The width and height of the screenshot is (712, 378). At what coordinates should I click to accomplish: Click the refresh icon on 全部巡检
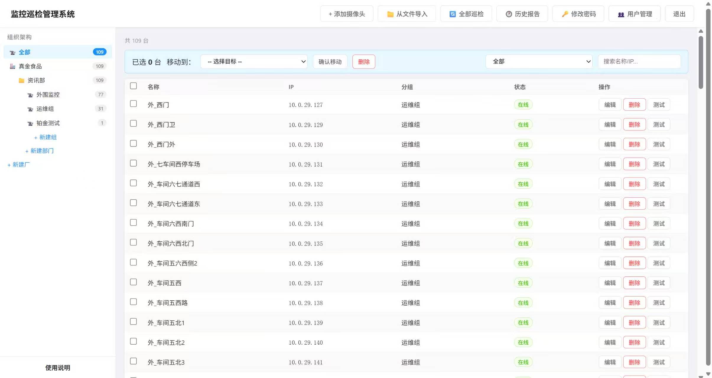pyautogui.click(x=452, y=14)
